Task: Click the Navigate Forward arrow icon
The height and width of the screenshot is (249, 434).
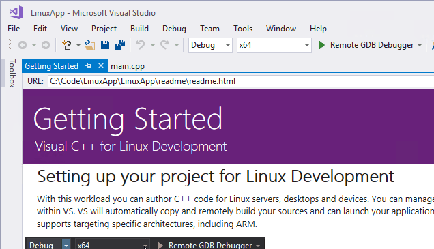Action: pos(46,45)
